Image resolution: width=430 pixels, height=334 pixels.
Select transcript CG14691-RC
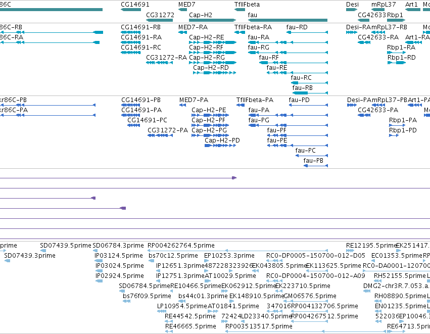coord(141,47)
